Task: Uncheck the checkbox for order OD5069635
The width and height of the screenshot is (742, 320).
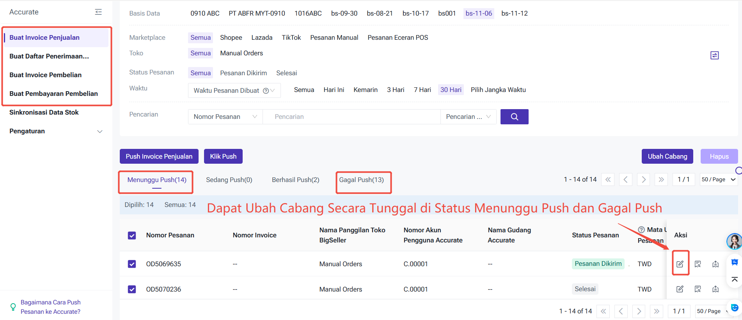Action: [132, 264]
